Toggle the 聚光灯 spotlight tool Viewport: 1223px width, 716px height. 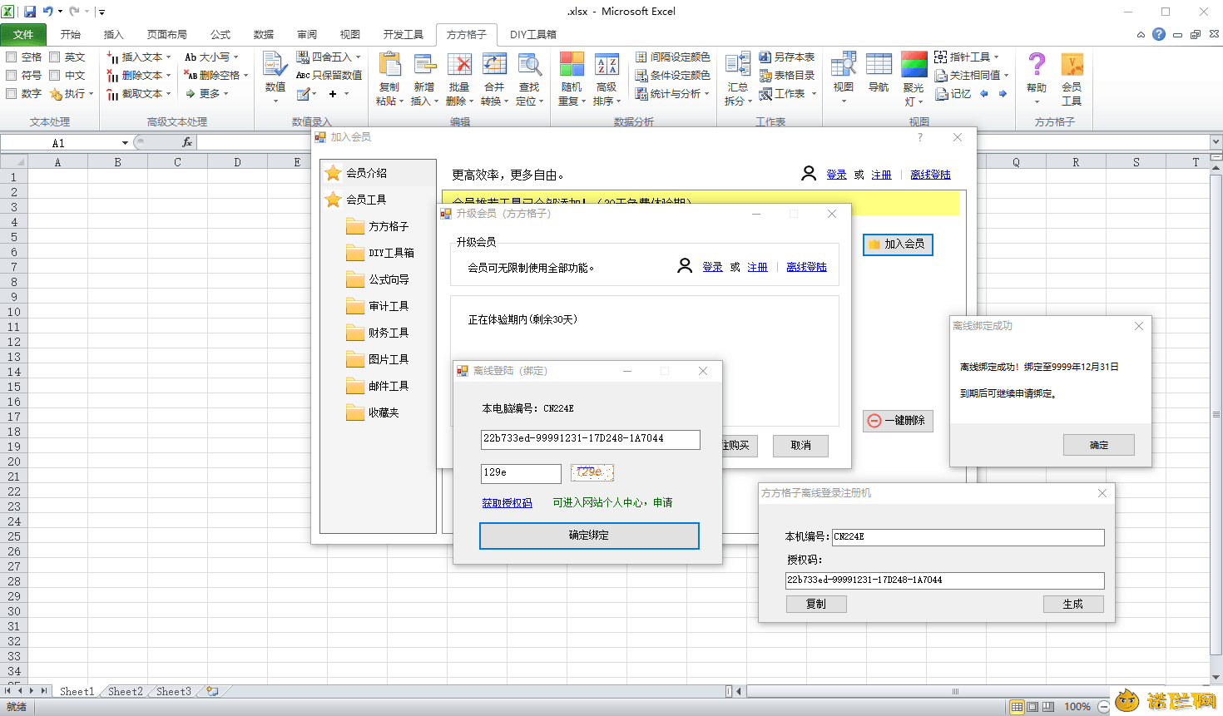click(x=914, y=80)
